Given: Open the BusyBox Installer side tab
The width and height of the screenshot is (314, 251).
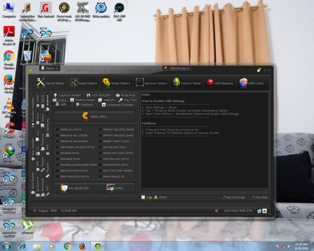Looking at the screenshot, I should pyautogui.click(x=33, y=112).
